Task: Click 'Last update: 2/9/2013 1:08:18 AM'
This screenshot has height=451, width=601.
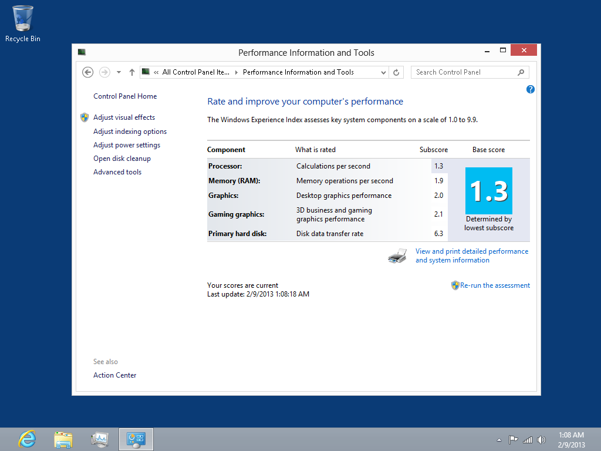Action: click(258, 294)
